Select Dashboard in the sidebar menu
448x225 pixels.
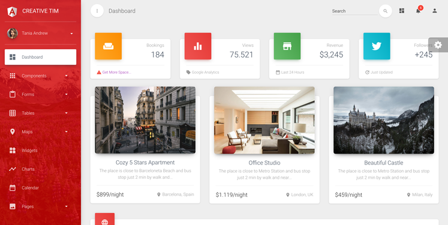coord(41,57)
